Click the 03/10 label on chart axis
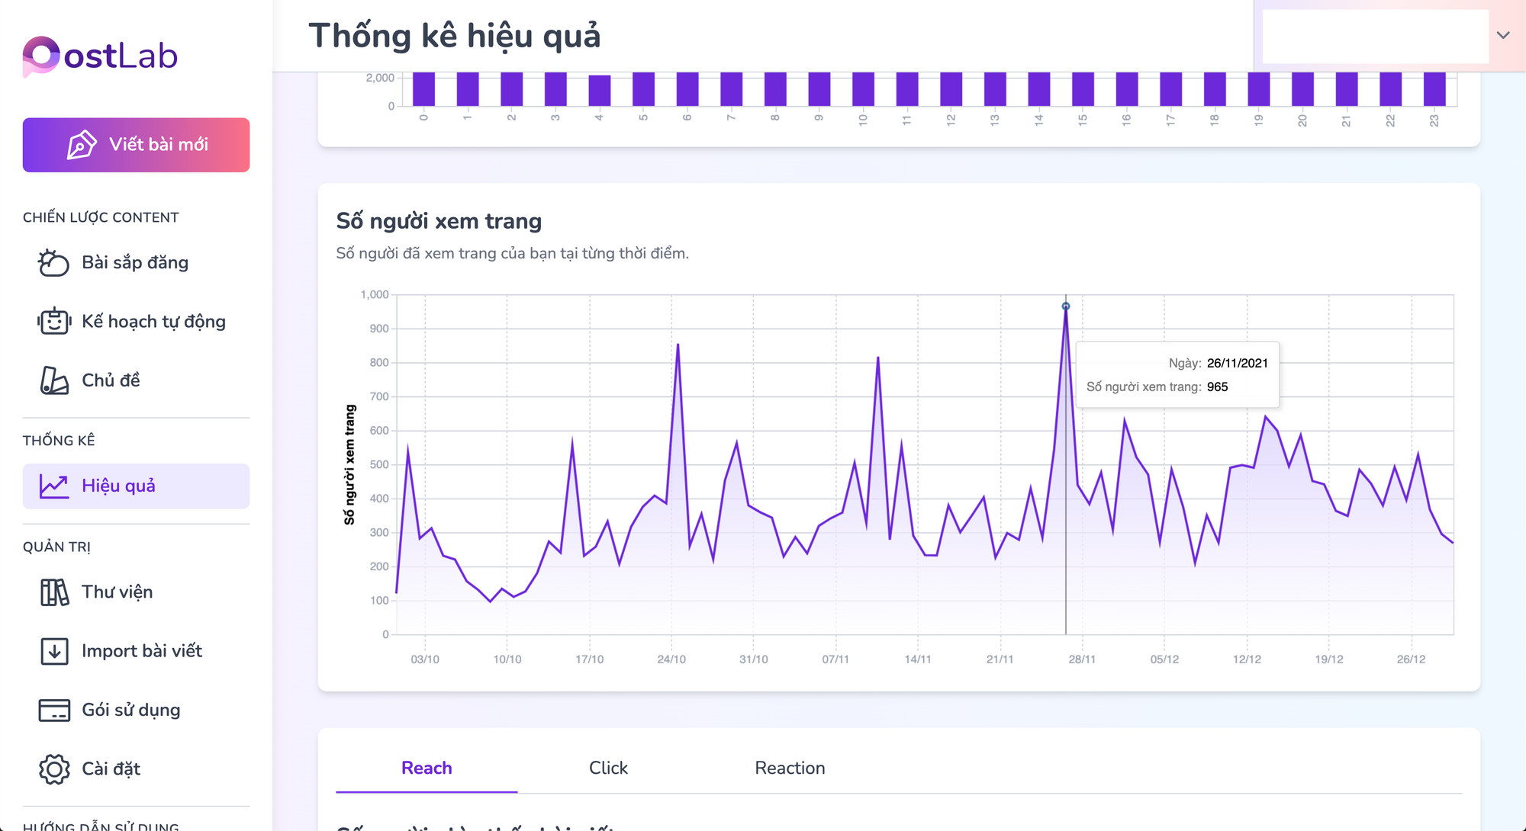The width and height of the screenshot is (1526, 831). click(x=425, y=659)
